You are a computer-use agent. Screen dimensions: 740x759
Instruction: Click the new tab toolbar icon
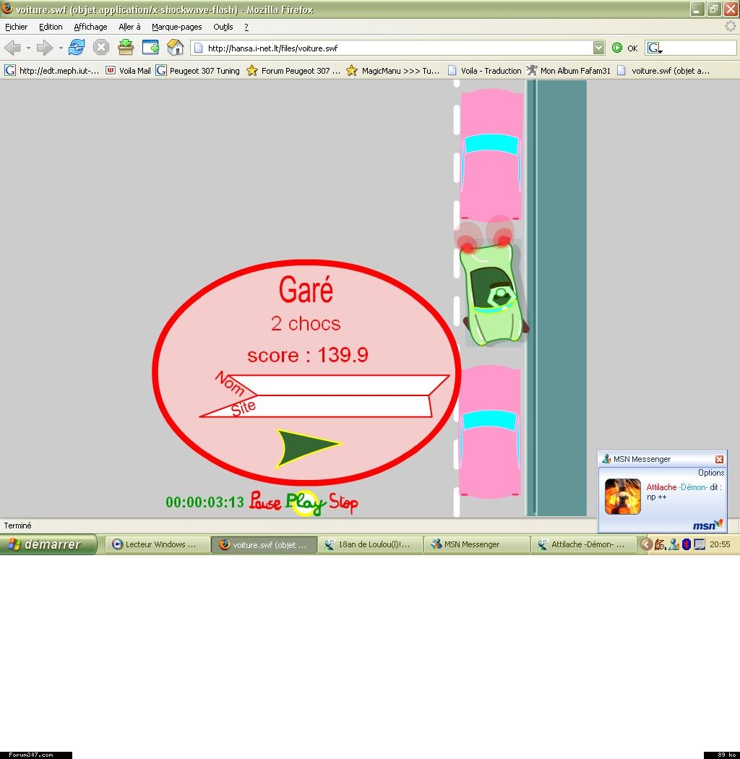click(x=150, y=48)
